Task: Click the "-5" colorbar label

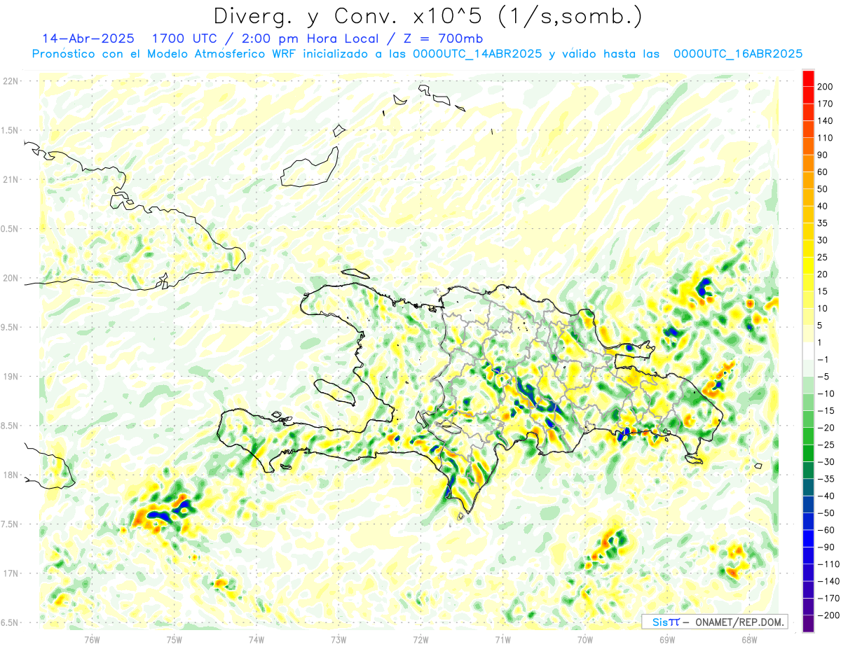Action: (823, 377)
